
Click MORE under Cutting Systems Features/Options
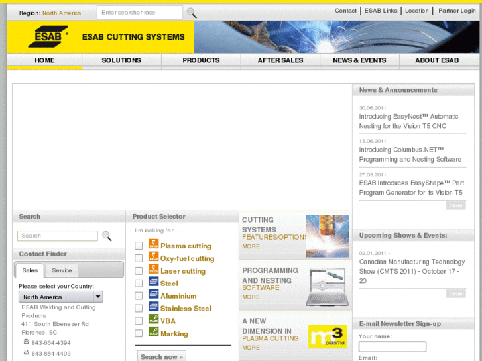[x=251, y=246]
